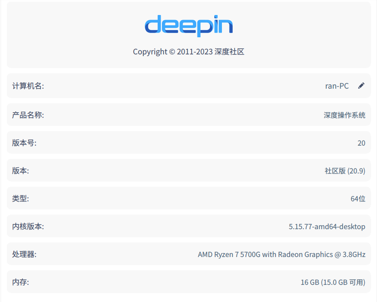The image size is (377, 302).
Task: Click the 版本号 label
Action: [24, 143]
